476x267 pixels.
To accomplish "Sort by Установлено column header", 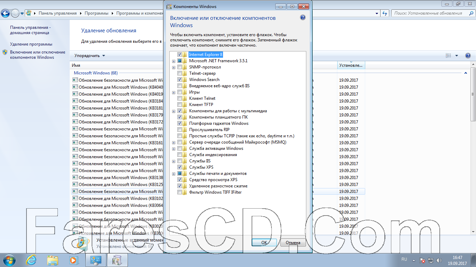I will click(351, 65).
